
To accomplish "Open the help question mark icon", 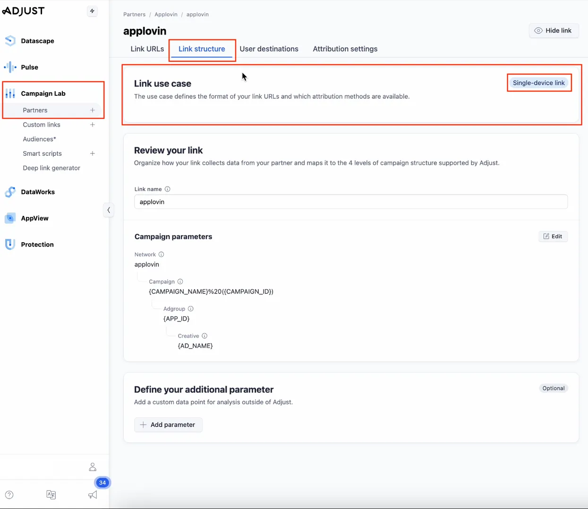I will tap(9, 494).
